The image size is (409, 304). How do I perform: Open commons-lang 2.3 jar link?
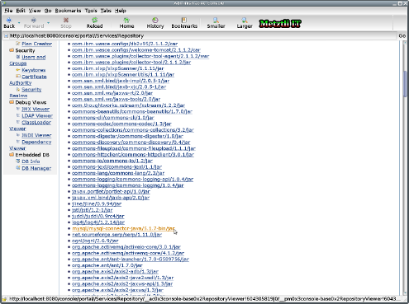pos(118,173)
